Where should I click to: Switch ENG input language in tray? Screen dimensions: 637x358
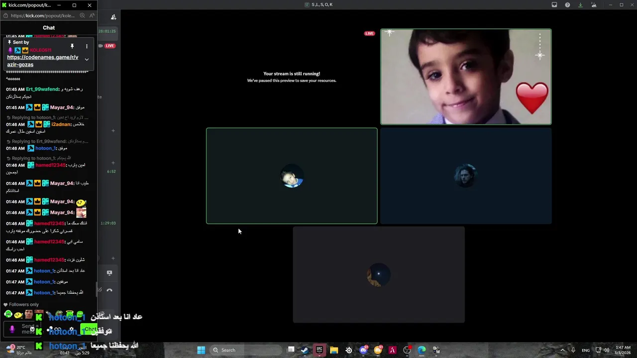tap(586, 350)
